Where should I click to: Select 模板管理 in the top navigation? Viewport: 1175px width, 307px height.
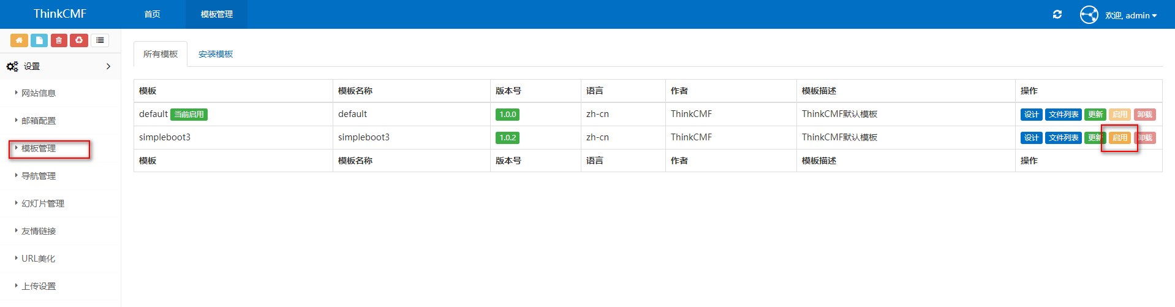click(x=217, y=14)
